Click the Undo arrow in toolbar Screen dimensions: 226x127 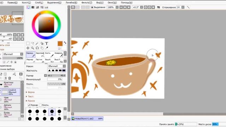[73, 7]
